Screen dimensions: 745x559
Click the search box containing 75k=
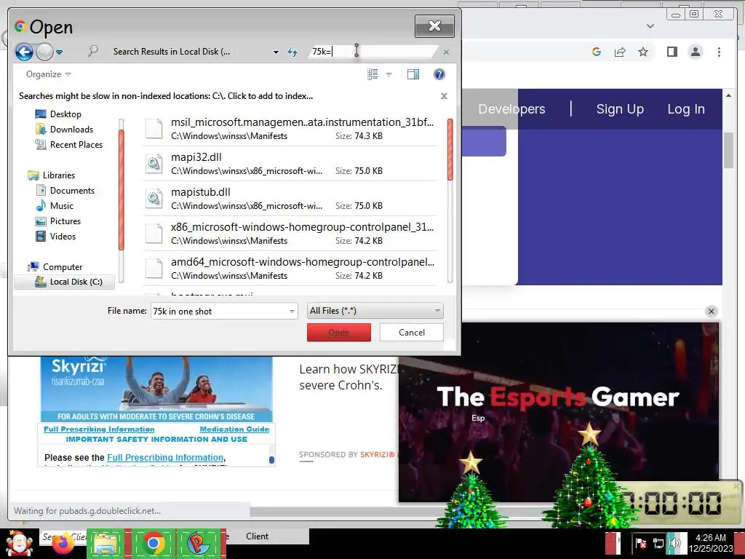click(370, 52)
